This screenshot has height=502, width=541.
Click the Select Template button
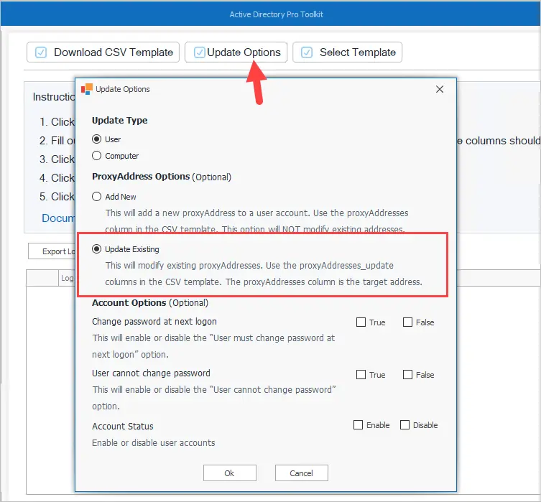347,52
